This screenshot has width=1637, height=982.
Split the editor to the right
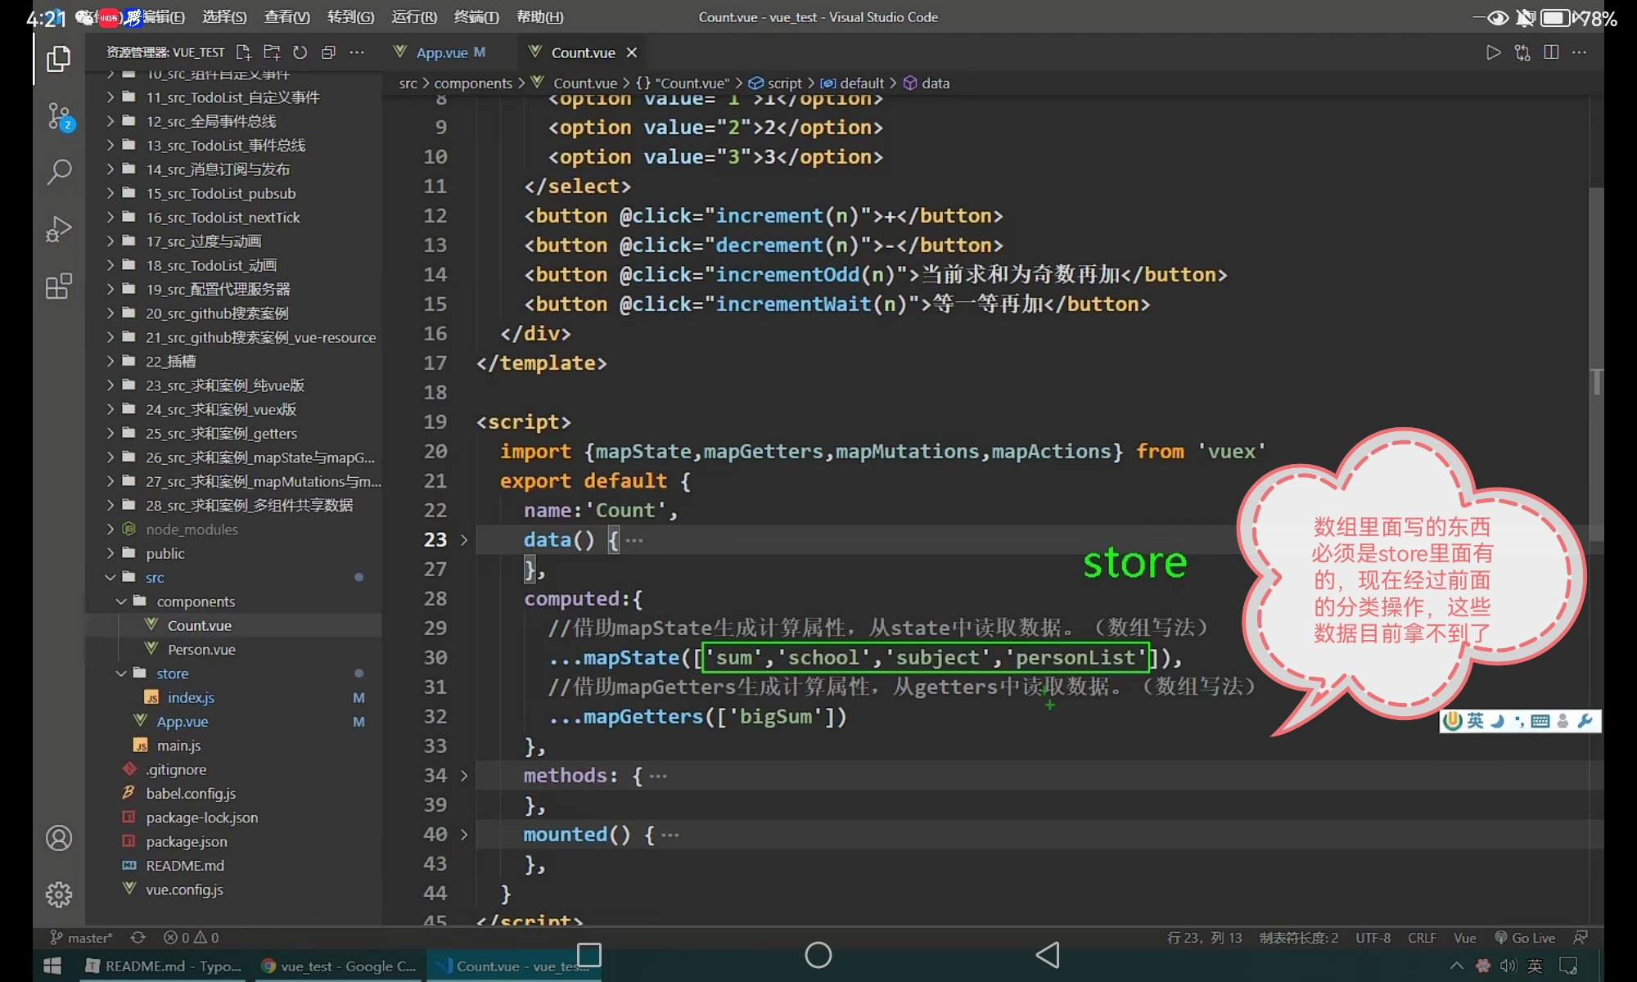[x=1550, y=52]
